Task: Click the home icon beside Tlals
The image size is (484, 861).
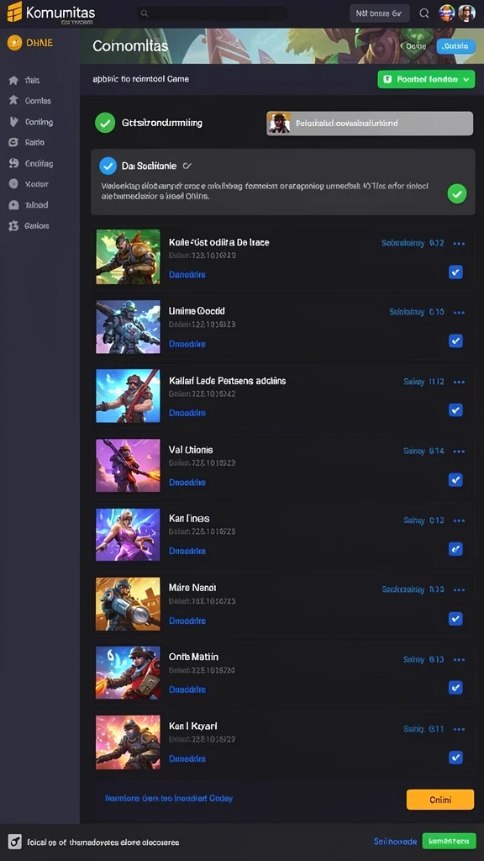Action: (x=13, y=80)
